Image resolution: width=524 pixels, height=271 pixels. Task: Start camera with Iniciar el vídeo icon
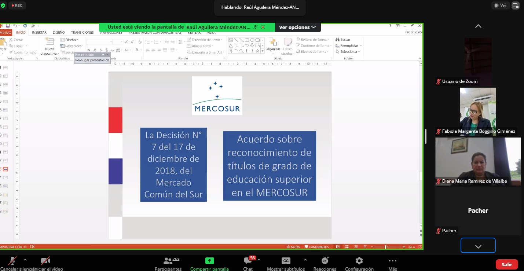click(45, 261)
